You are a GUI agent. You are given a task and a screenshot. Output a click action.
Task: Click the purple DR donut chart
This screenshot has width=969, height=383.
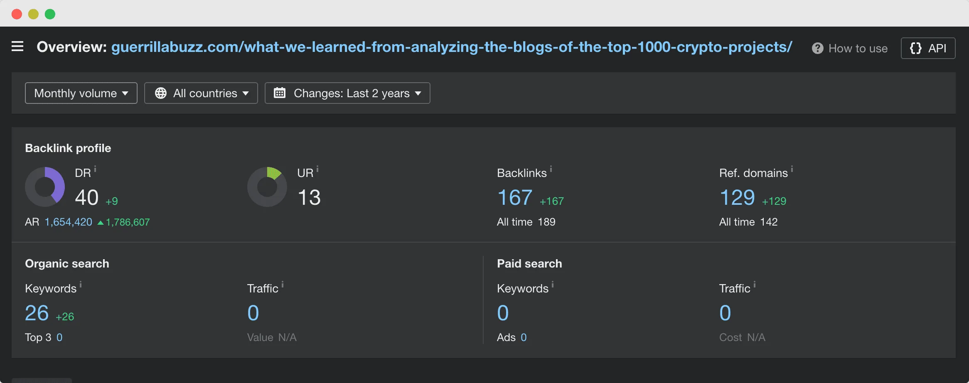coord(45,187)
